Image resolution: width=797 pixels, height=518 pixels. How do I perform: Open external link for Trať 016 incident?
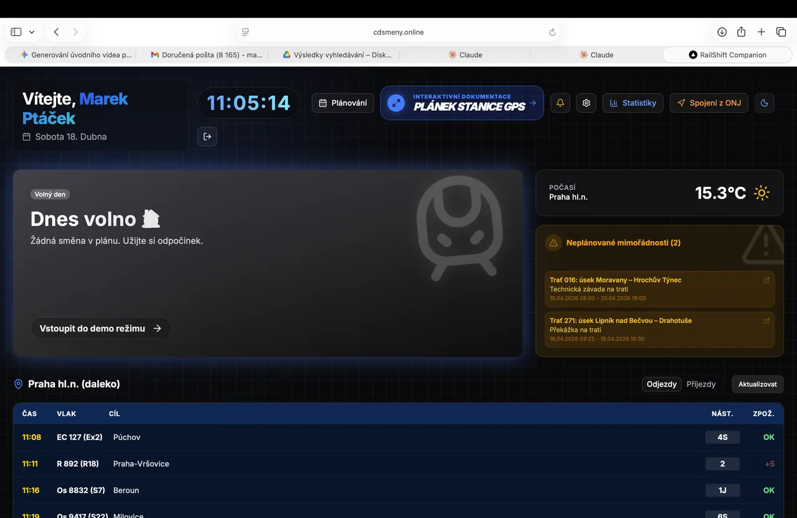coord(766,280)
